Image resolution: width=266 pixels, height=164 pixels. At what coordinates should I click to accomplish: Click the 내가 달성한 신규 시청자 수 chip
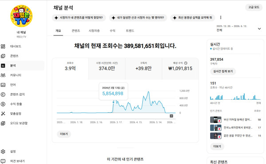(138, 18)
